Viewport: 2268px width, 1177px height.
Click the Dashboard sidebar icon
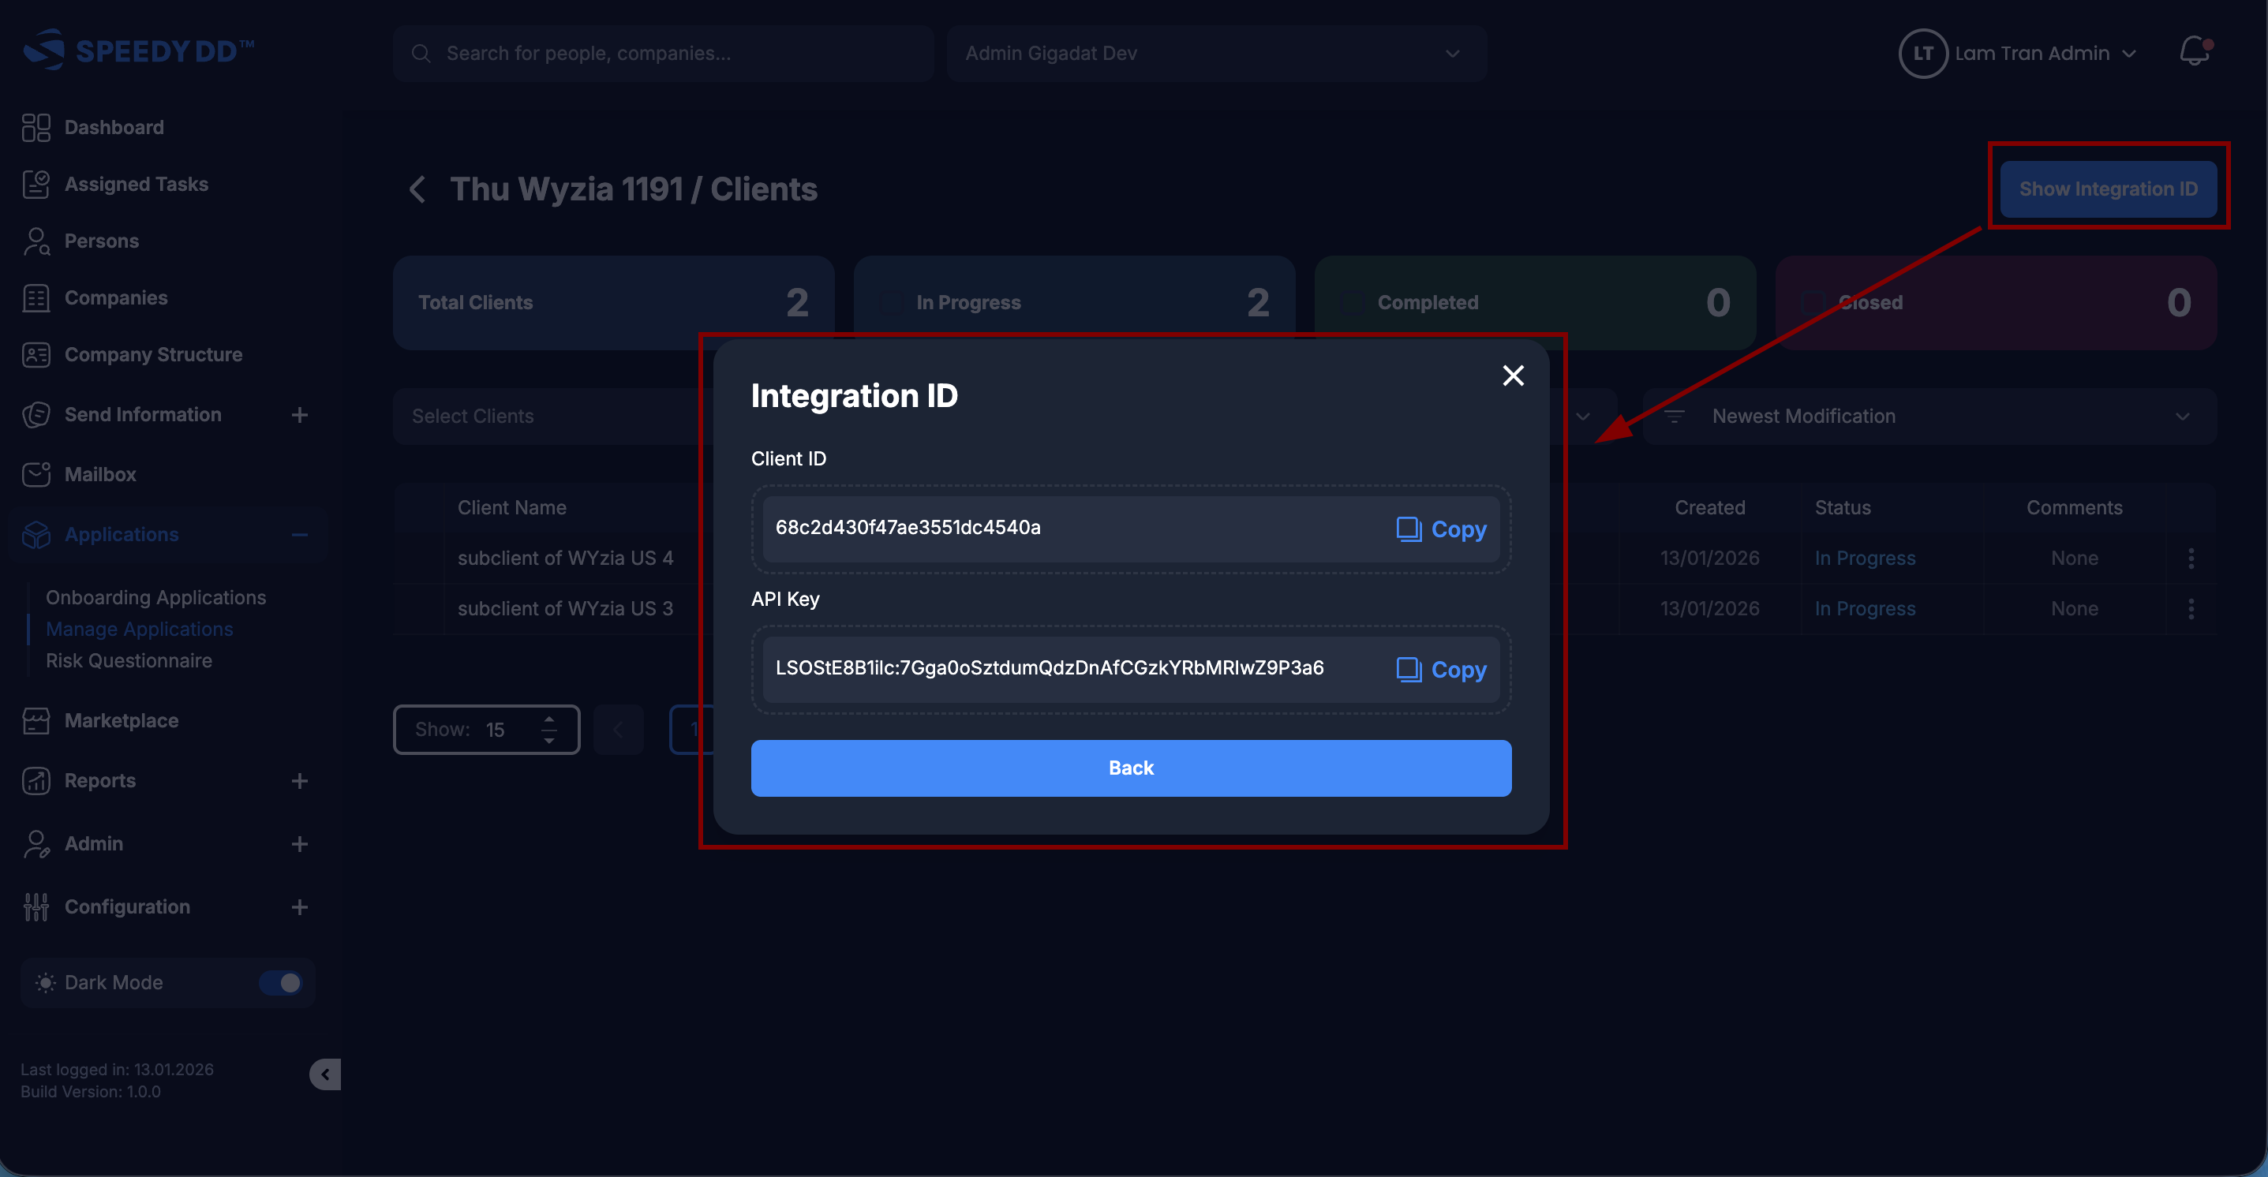[36, 128]
